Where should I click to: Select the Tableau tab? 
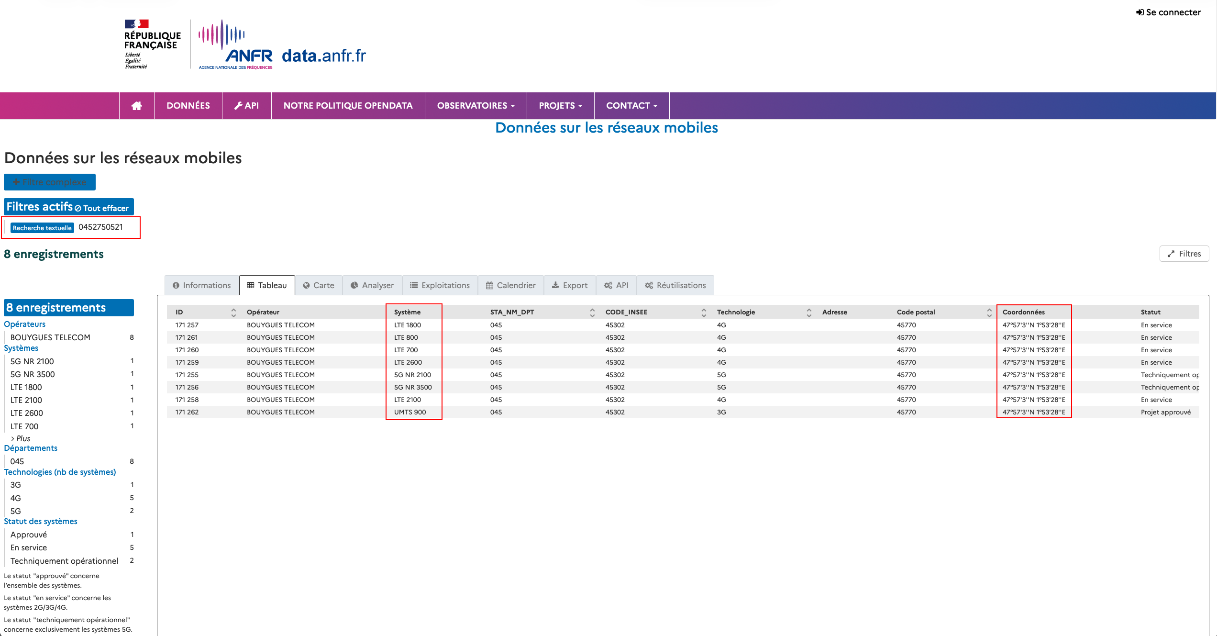(x=267, y=285)
